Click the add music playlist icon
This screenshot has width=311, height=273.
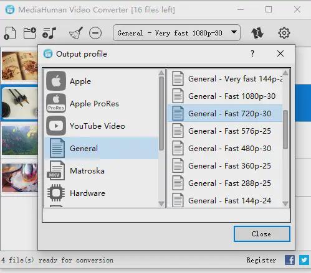(49, 33)
